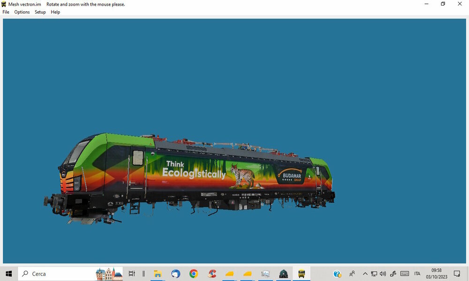Open the touch keyboard icon
Viewport: 469px width, 281px height.
point(405,274)
